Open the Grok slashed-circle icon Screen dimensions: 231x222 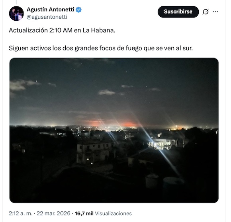[x=206, y=12]
